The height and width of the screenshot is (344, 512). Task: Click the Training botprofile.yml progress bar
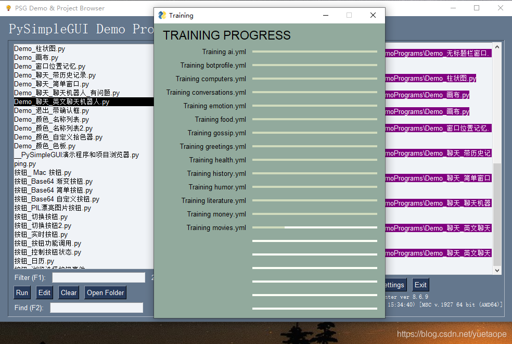[x=315, y=65]
